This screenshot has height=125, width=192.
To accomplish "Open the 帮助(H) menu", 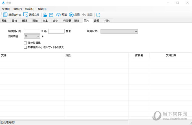I will (x=42, y=9).
